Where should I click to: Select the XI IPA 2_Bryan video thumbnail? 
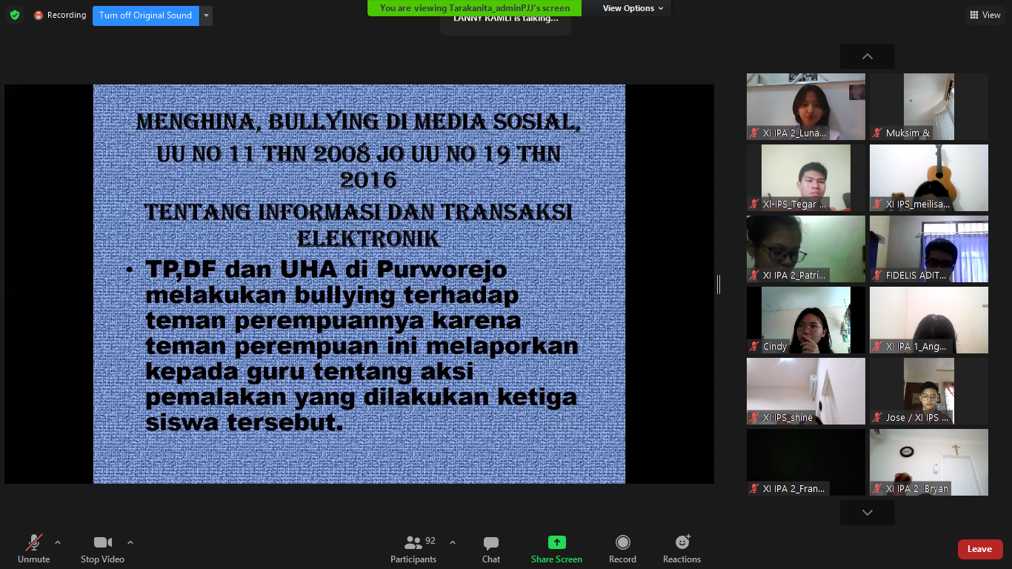928,462
